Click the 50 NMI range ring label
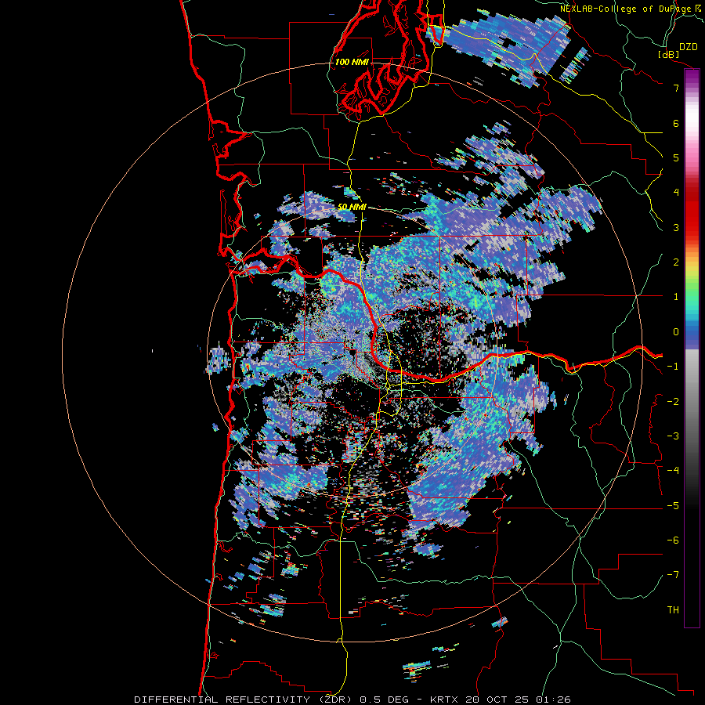Screen dimensions: 705x705 pyautogui.click(x=352, y=207)
